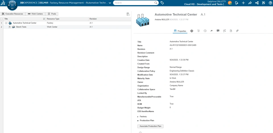Click the Budget Weight value 0

(170, 107)
